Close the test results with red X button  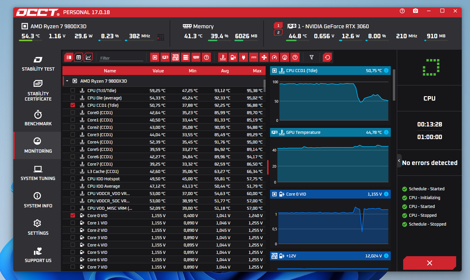pos(430,263)
